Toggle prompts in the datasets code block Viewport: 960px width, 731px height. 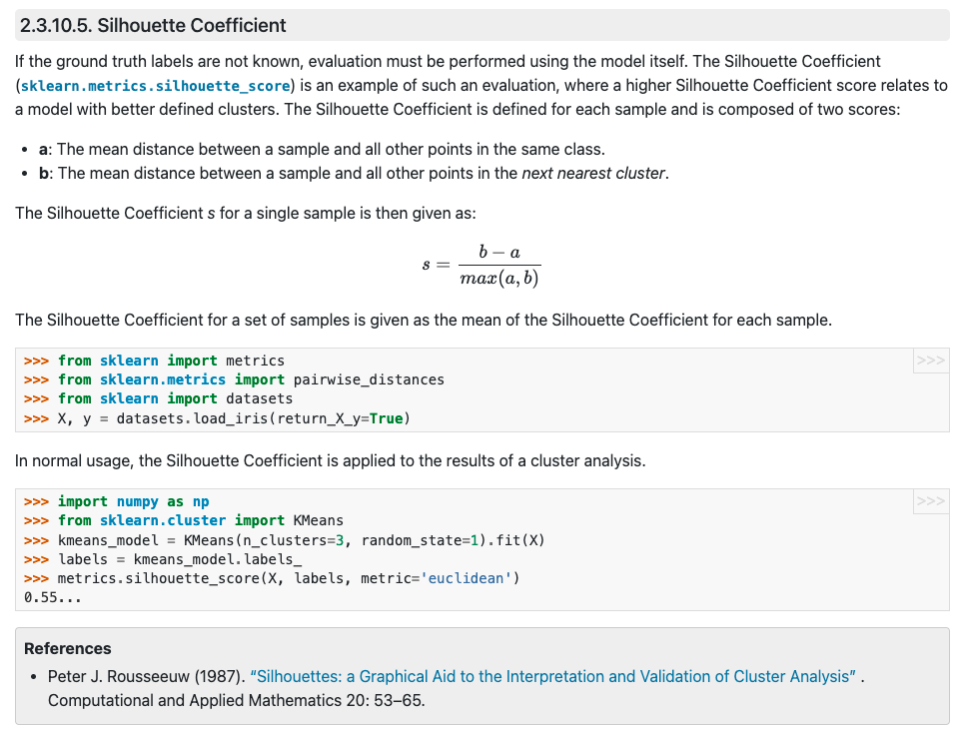[930, 360]
